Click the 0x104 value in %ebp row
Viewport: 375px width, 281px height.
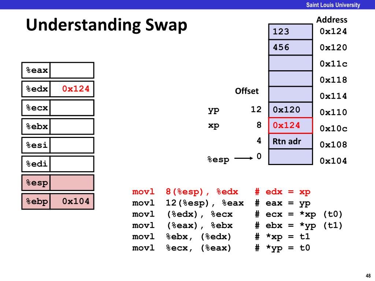pos(76,201)
